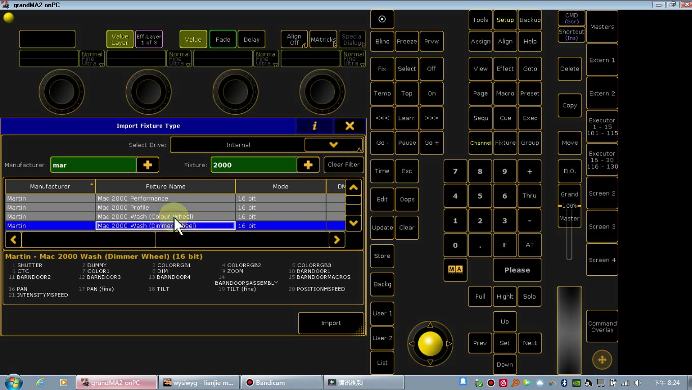Toggle the Solo key
The height and width of the screenshot is (390, 692).
(529, 297)
